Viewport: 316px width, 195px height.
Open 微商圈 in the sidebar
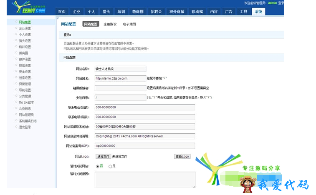[23, 53]
